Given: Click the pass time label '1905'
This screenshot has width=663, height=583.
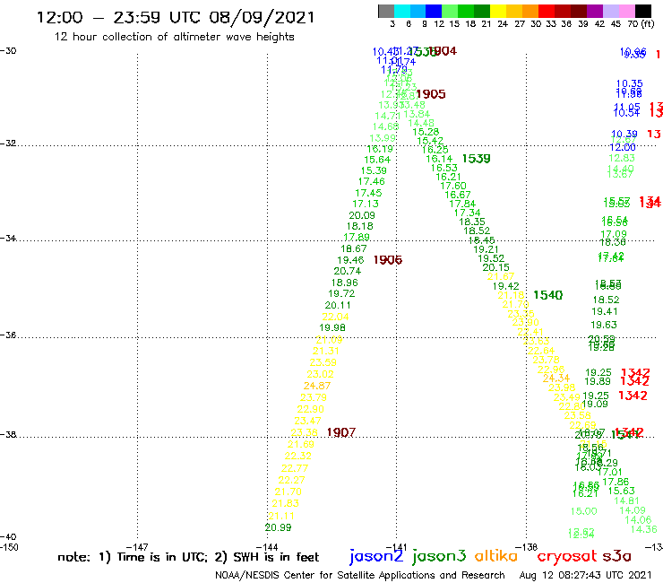Looking at the screenshot, I should (x=431, y=94).
